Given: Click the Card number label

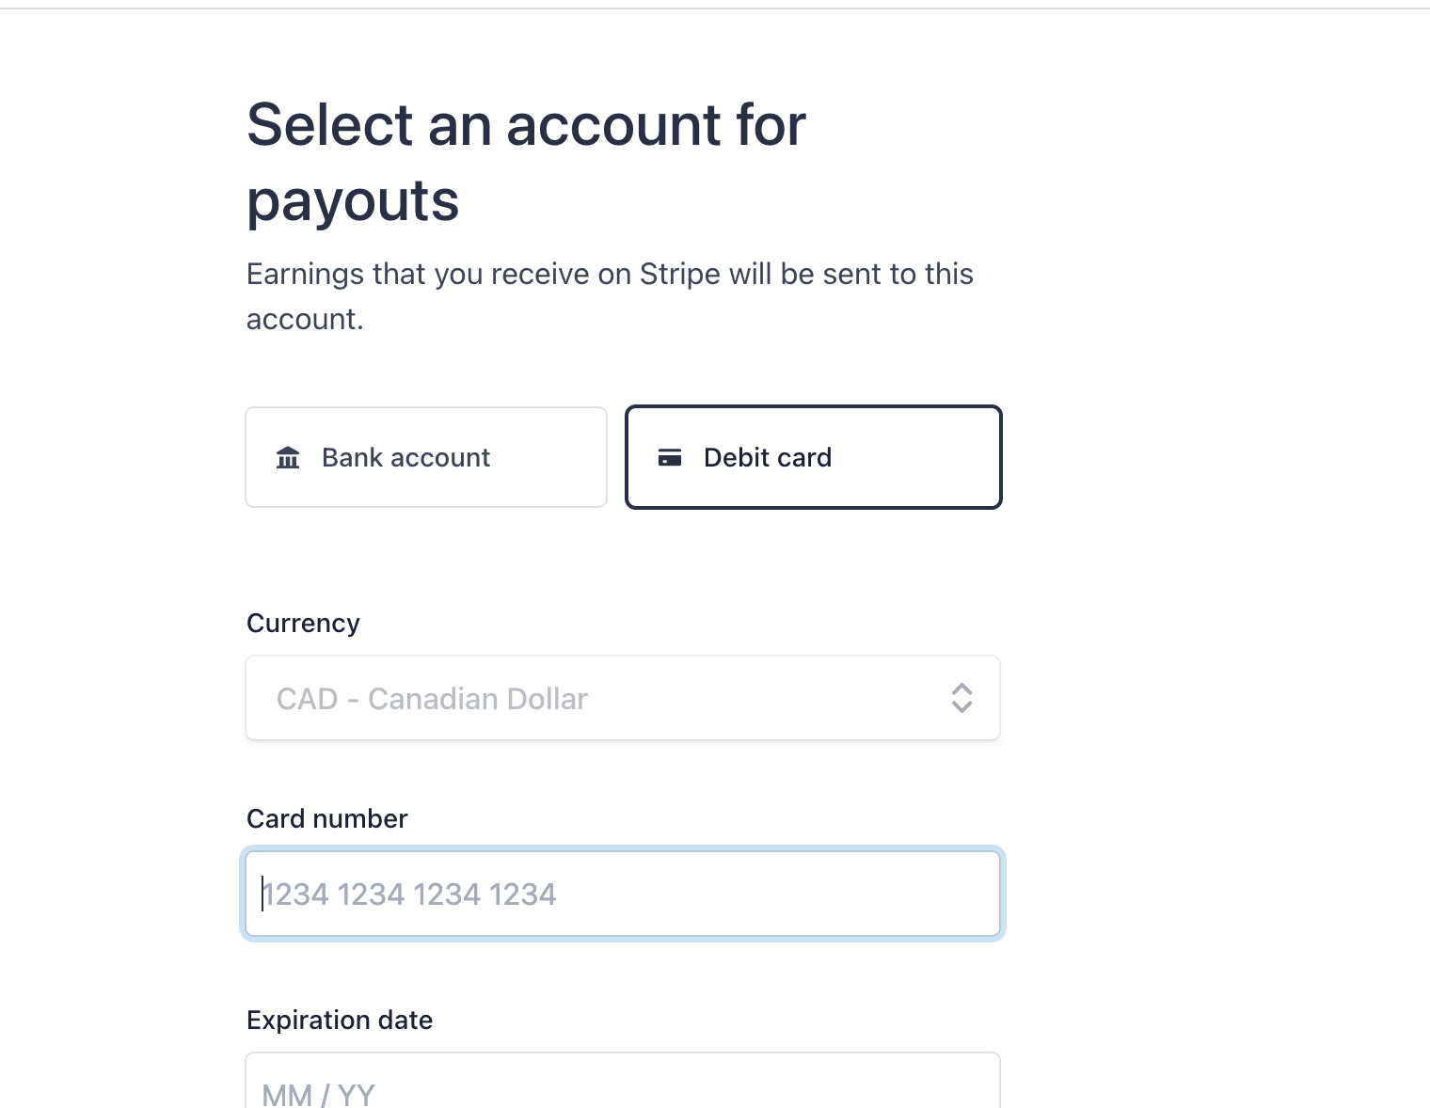Looking at the screenshot, I should coord(326,818).
